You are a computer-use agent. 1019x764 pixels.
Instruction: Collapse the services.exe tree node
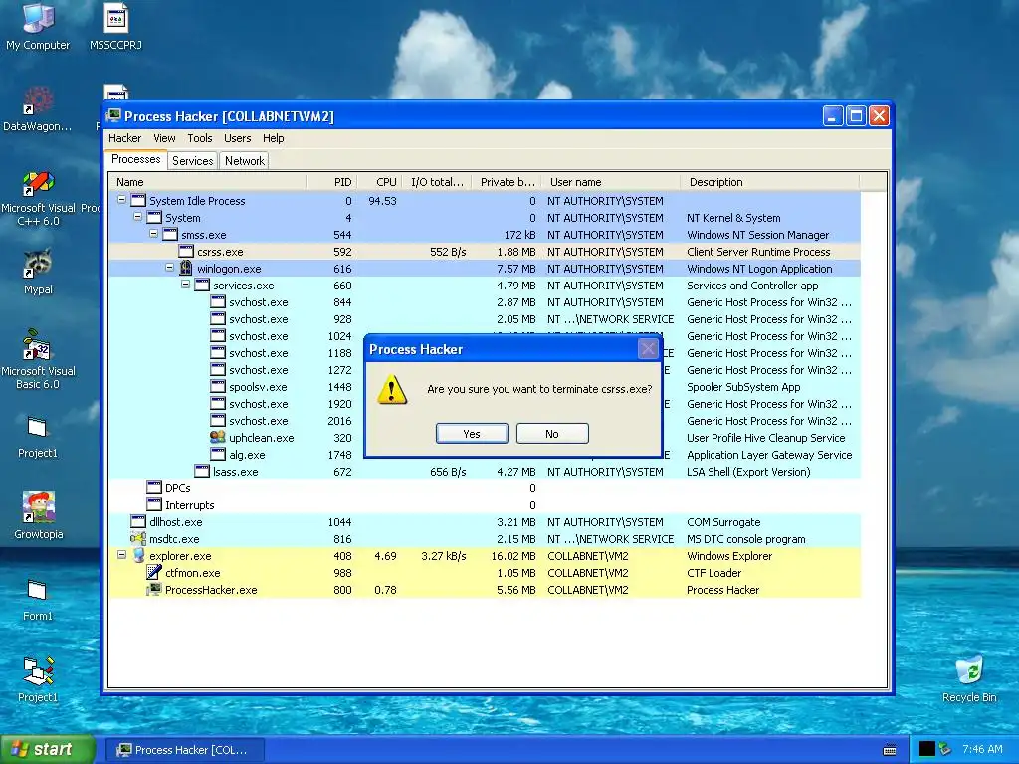pos(185,285)
